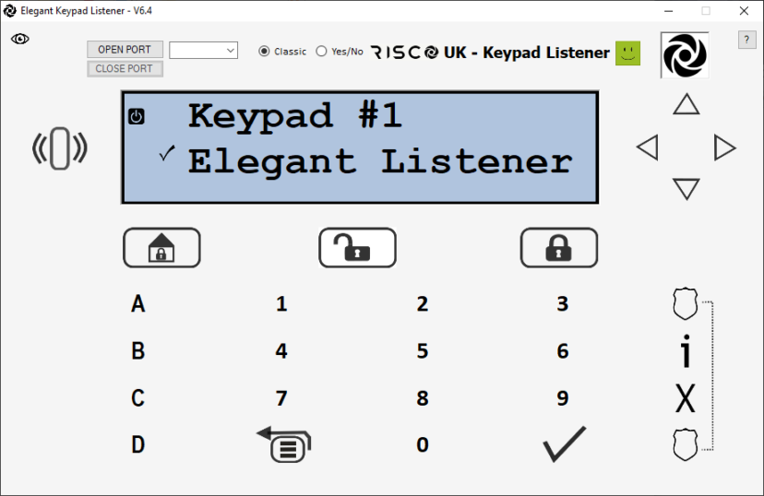Image resolution: width=764 pixels, height=496 pixels.
Task: Click the large RISCO swirl logo
Action: [685, 55]
